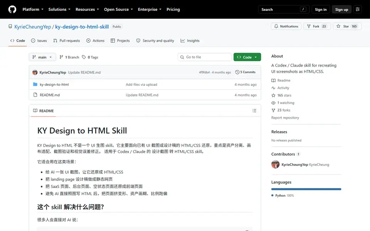Click the Public visibility badge
Viewport: 370px width, 231px height.
(x=117, y=27)
